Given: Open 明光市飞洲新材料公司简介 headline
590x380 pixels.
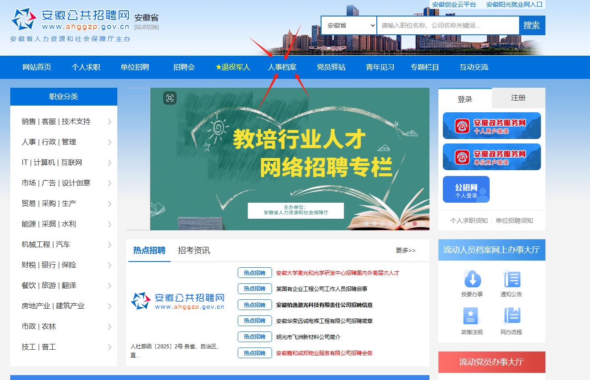Looking at the screenshot, I should pos(308,337).
